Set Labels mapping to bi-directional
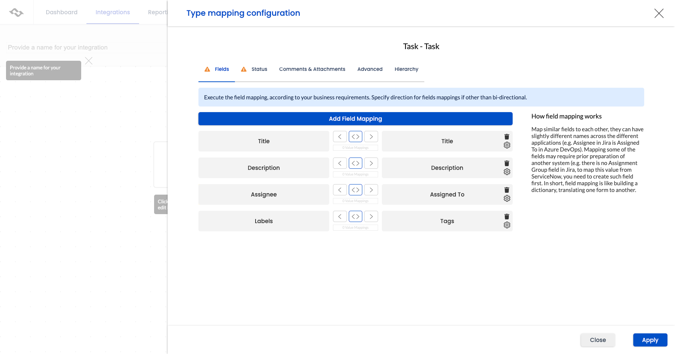675x354 pixels. tap(356, 217)
